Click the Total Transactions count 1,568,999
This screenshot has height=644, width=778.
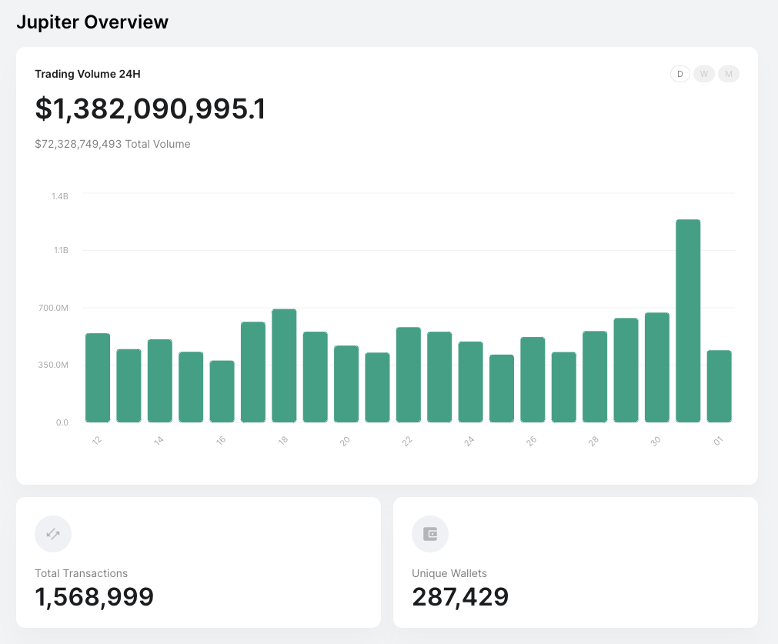click(95, 596)
